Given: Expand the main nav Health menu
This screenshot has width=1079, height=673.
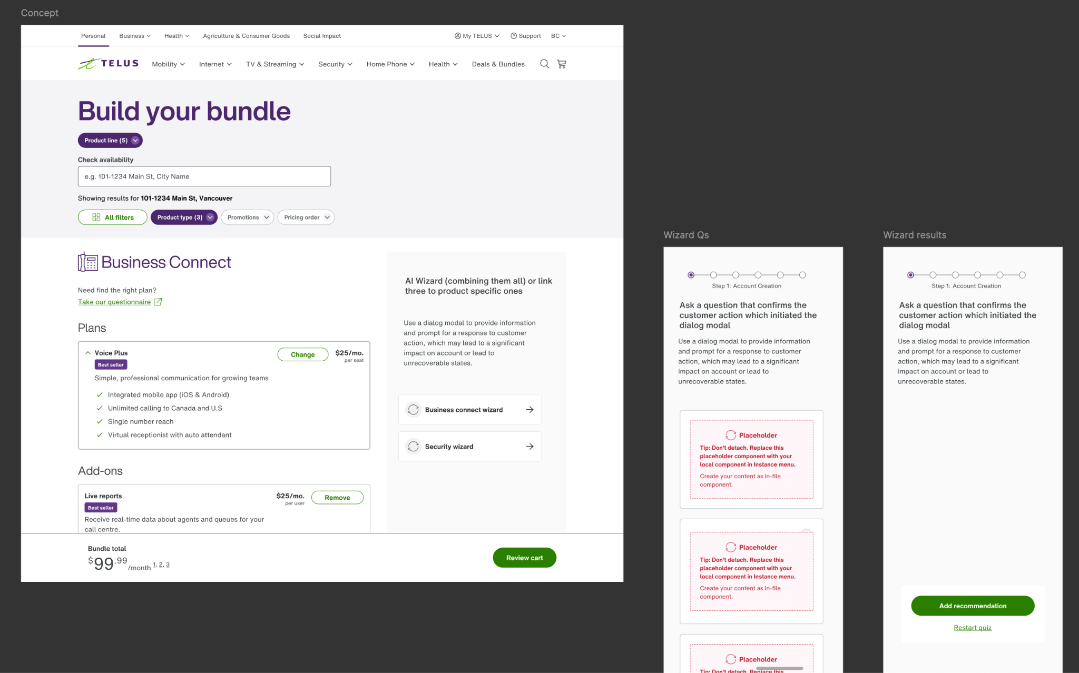Looking at the screenshot, I should point(443,64).
